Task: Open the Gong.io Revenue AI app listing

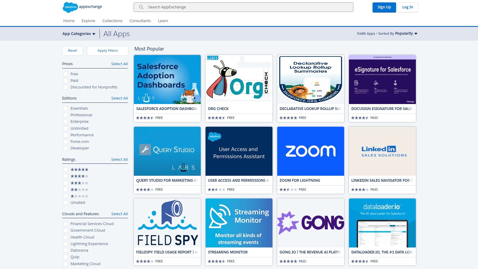Action: point(311,223)
